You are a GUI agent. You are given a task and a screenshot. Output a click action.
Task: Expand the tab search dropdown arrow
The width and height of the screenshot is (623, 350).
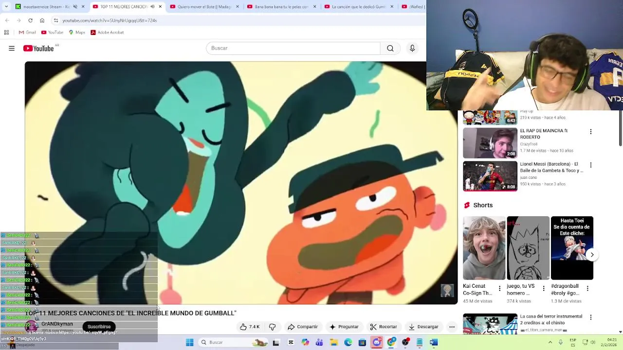(x=6, y=7)
